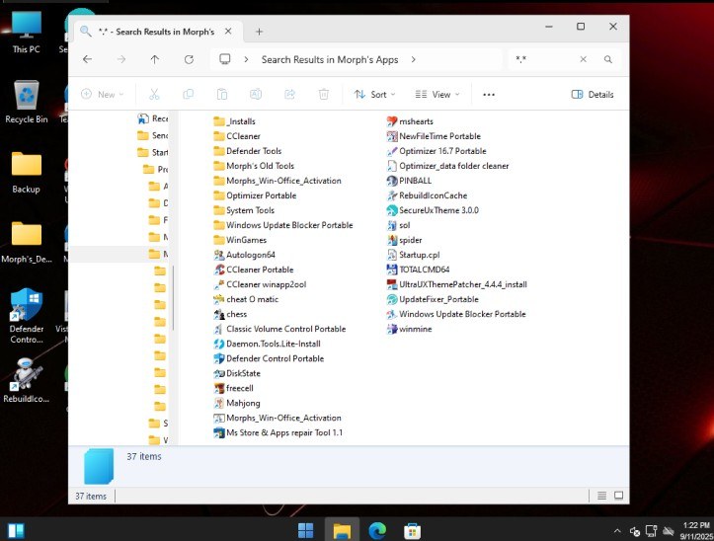The height and width of the screenshot is (541, 714).
Task: Open the winmine game file
Action: pos(410,329)
